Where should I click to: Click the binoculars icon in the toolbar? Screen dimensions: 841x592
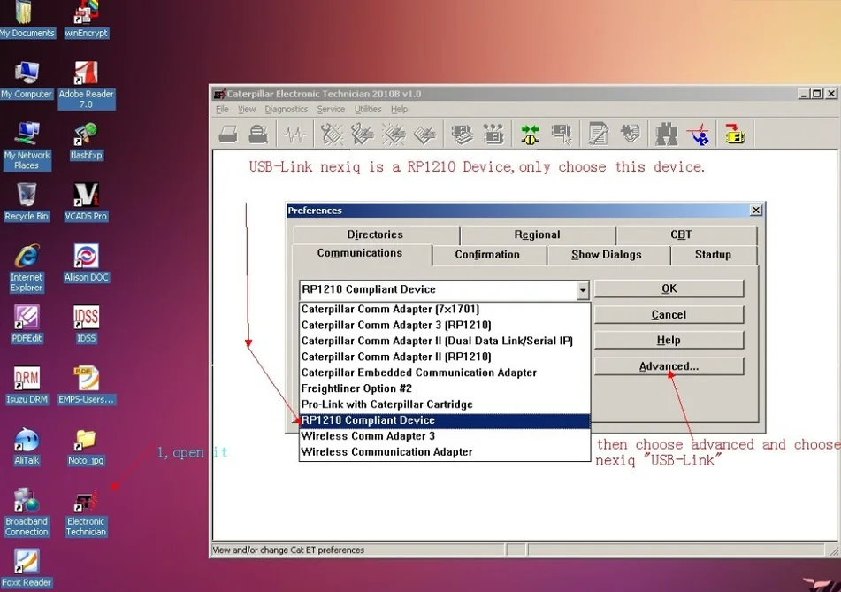[x=666, y=135]
